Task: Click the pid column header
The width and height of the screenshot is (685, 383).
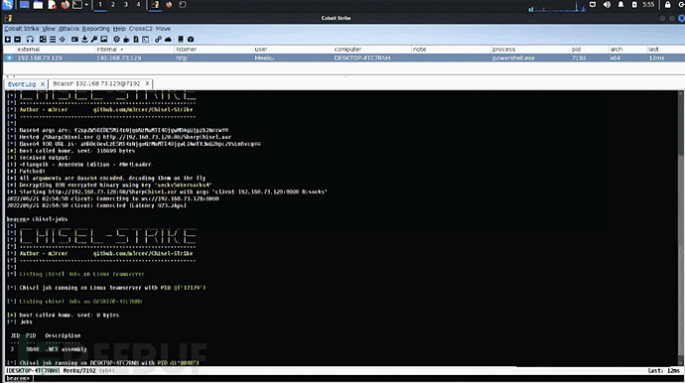Action: [589, 50]
